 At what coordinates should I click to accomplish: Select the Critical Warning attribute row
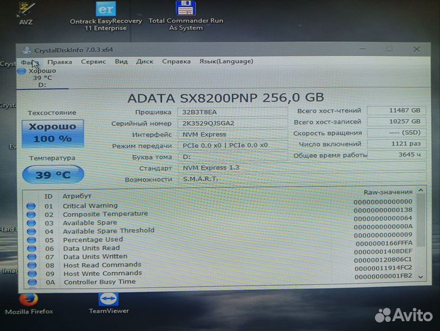[220, 204]
